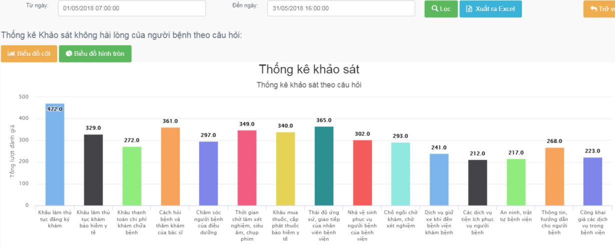This screenshot has height=247, width=615.
Task: Select the purple 223.0 bar for Công khai giá
Action: 593,181
